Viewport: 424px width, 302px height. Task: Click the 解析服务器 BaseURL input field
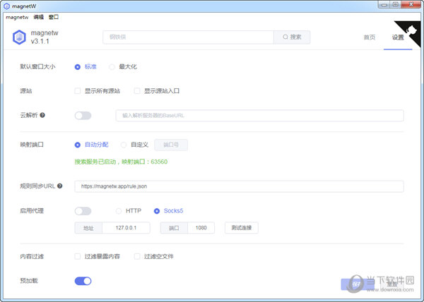pos(259,116)
